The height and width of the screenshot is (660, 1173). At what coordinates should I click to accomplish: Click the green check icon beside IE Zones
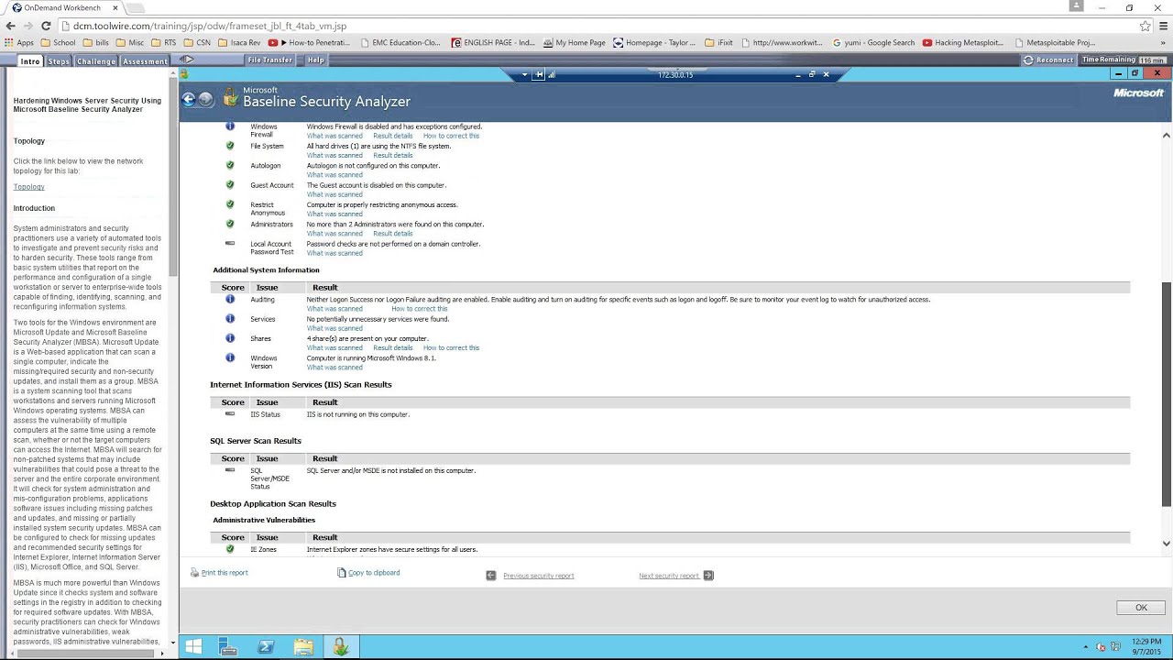pos(230,549)
